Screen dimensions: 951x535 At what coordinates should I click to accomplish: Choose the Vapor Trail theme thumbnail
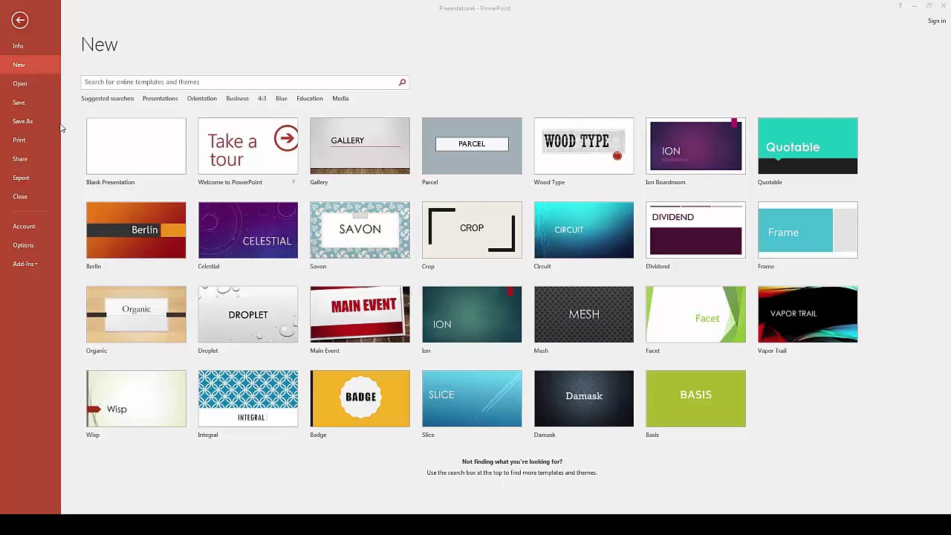[x=808, y=314]
